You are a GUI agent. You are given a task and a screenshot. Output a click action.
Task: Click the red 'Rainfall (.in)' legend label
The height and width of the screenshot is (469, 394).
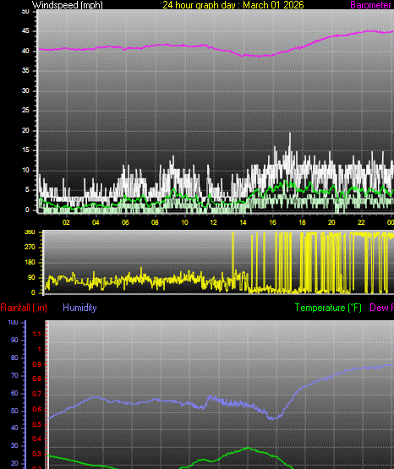[24, 308]
